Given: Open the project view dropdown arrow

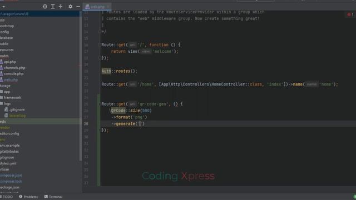Looking at the screenshot, I should tap(3, 7).
